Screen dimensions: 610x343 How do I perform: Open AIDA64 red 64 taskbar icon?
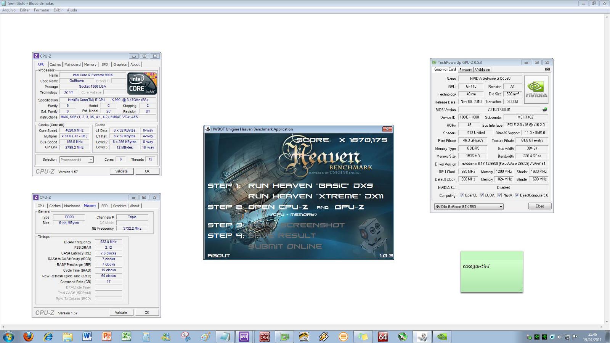pos(383,337)
